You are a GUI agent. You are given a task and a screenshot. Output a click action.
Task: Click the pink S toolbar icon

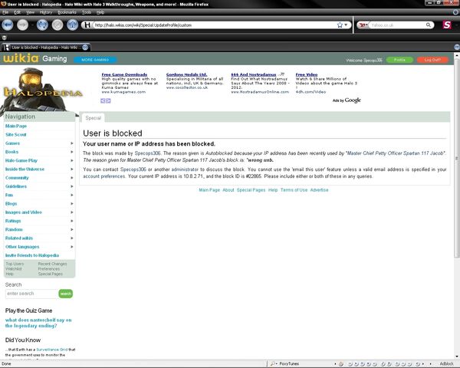(x=447, y=25)
